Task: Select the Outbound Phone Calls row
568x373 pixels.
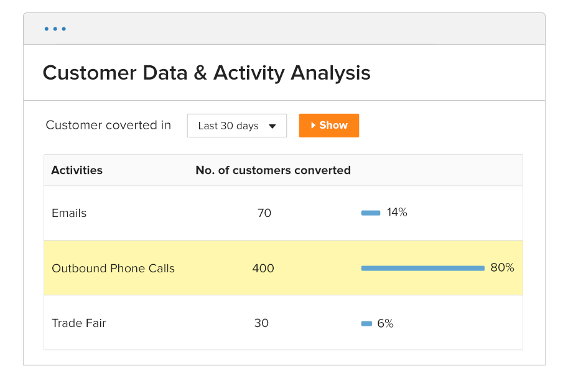Action: (x=113, y=269)
